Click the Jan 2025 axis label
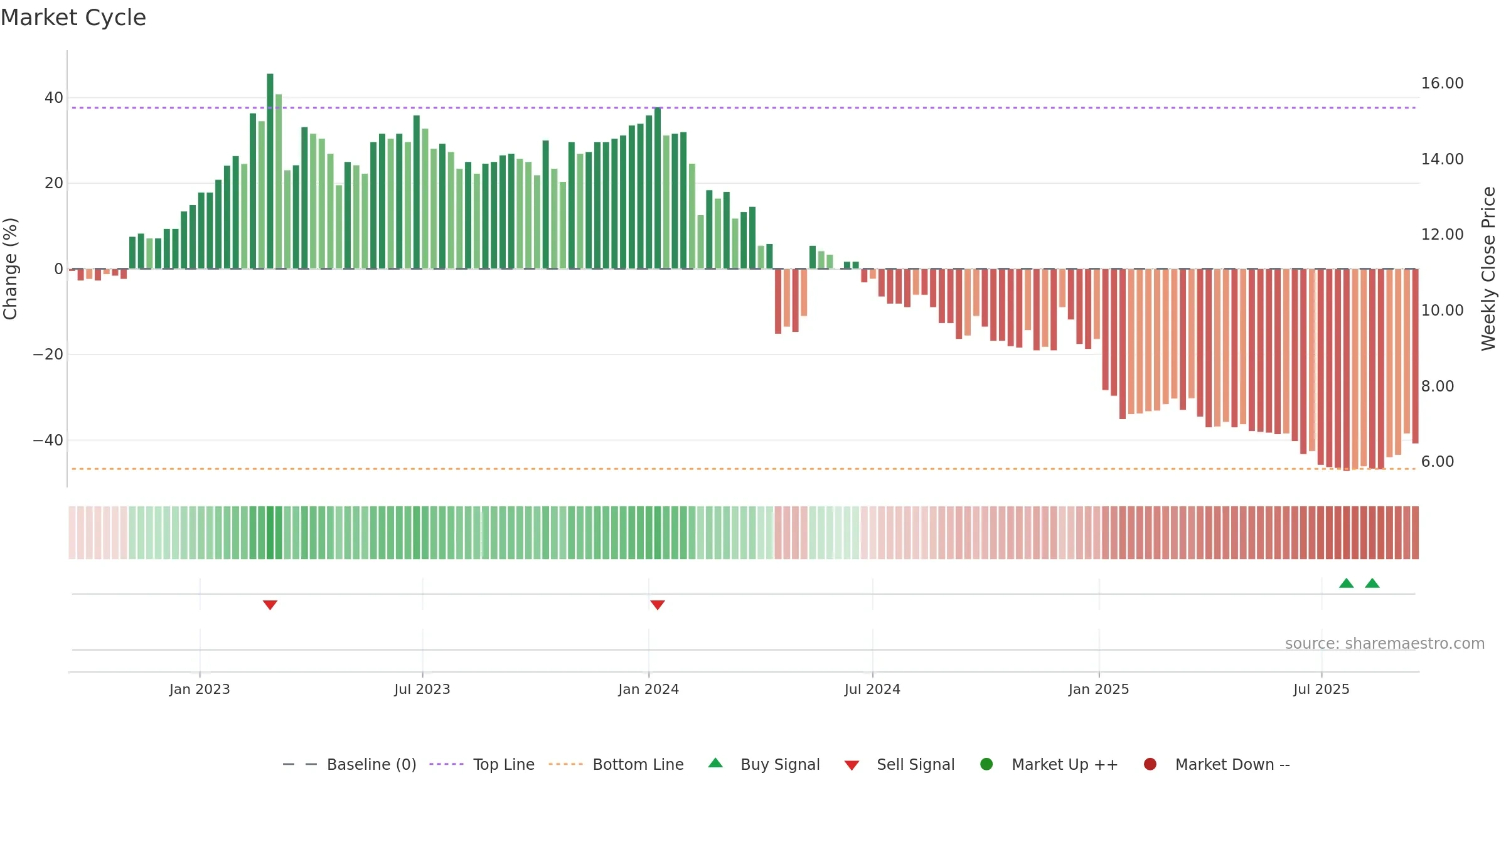 click(x=1099, y=689)
